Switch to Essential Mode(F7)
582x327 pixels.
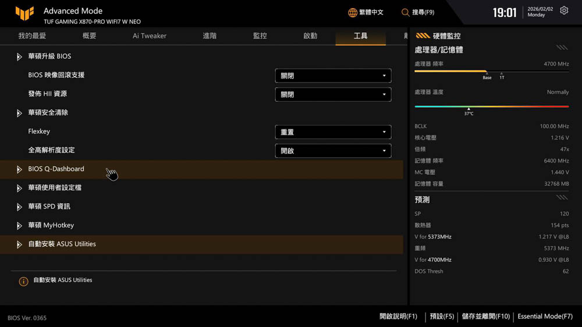545,317
